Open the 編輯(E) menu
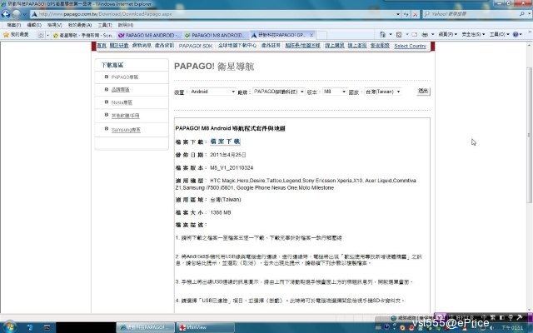The image size is (533, 333). click(x=34, y=25)
